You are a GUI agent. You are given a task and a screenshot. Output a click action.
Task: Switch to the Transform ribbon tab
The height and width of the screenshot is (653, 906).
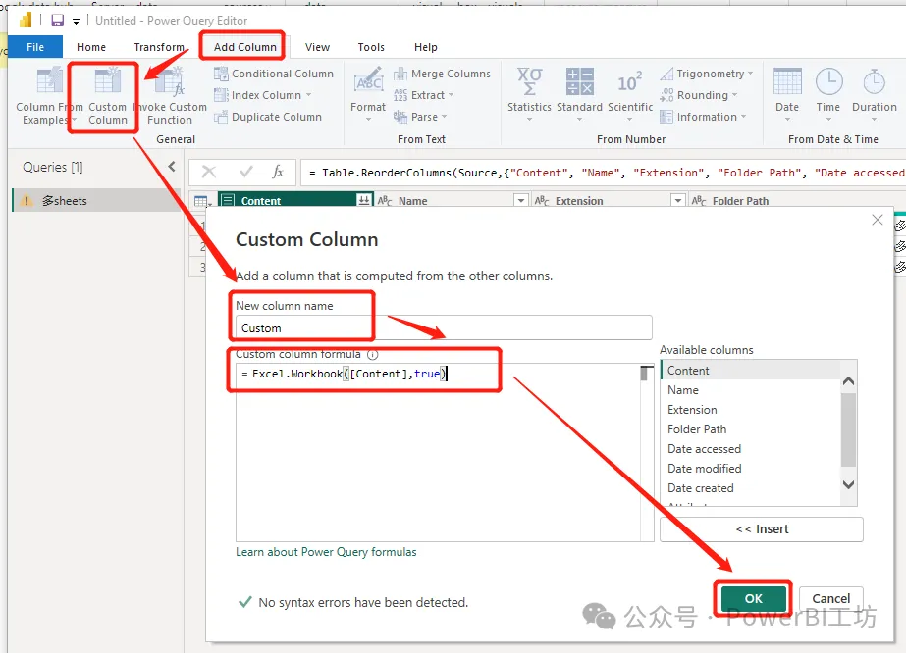[x=159, y=47]
